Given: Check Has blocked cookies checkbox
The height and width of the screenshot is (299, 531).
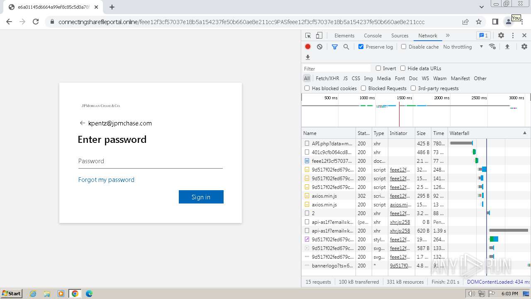Looking at the screenshot, I should pyautogui.click(x=307, y=88).
